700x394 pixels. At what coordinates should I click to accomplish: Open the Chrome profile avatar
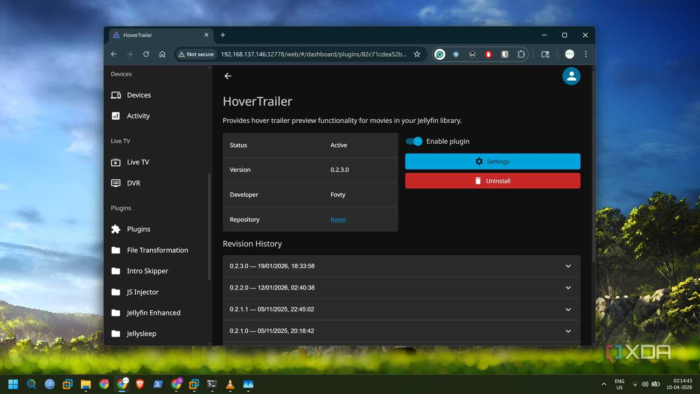569,54
